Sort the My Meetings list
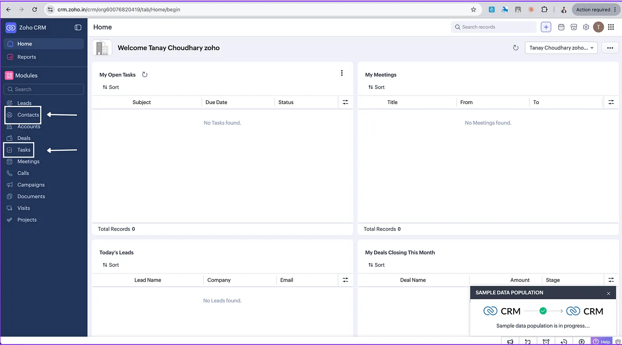 click(376, 87)
